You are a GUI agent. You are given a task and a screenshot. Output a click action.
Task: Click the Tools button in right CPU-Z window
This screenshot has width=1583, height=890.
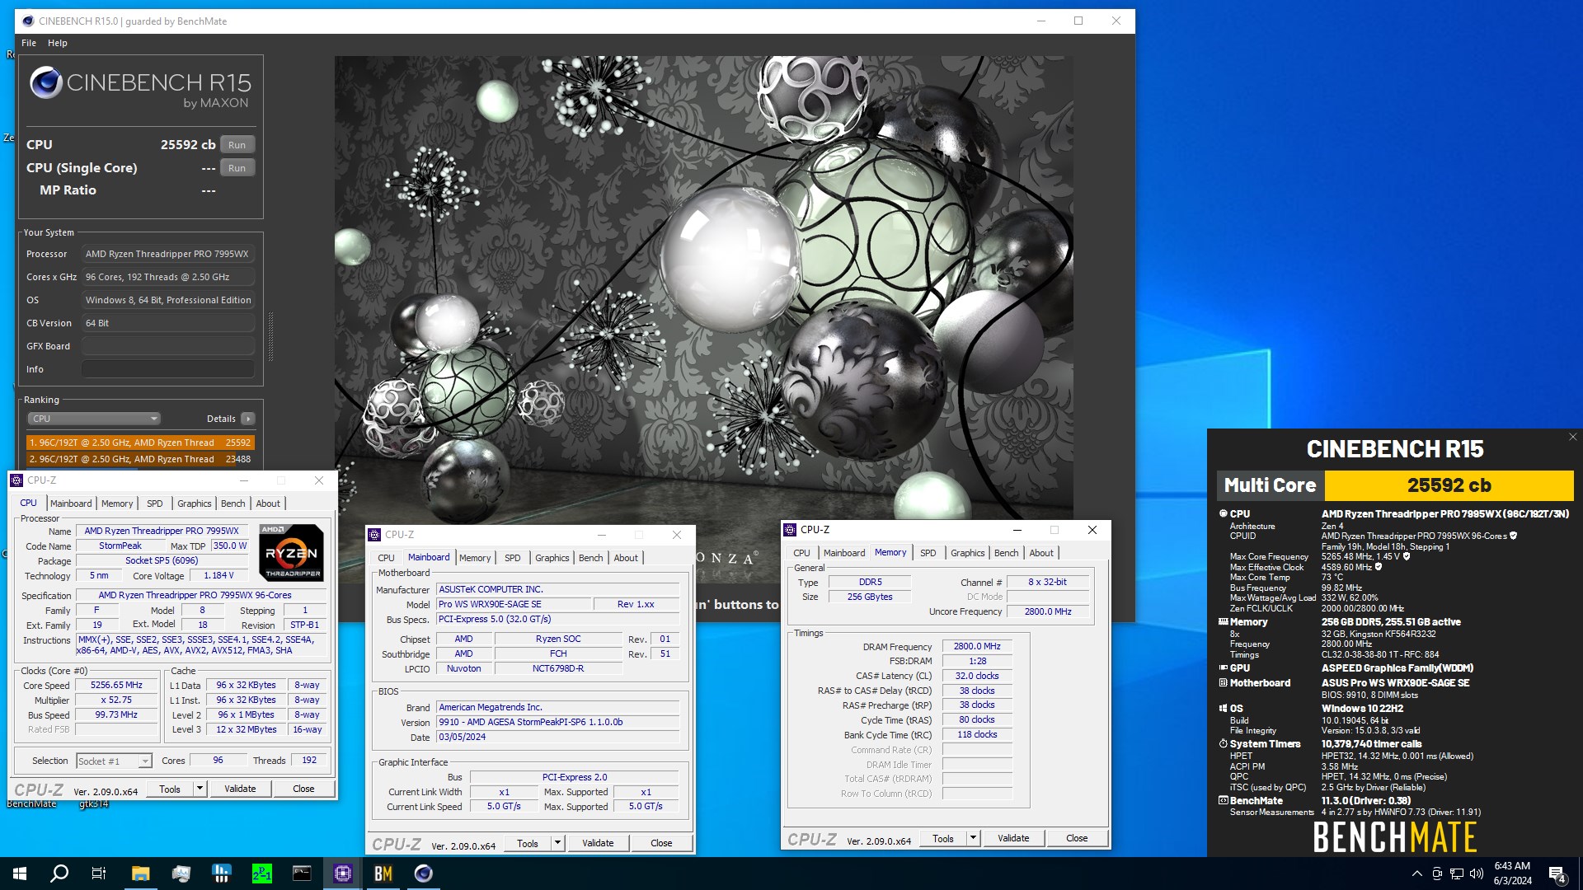click(x=943, y=838)
